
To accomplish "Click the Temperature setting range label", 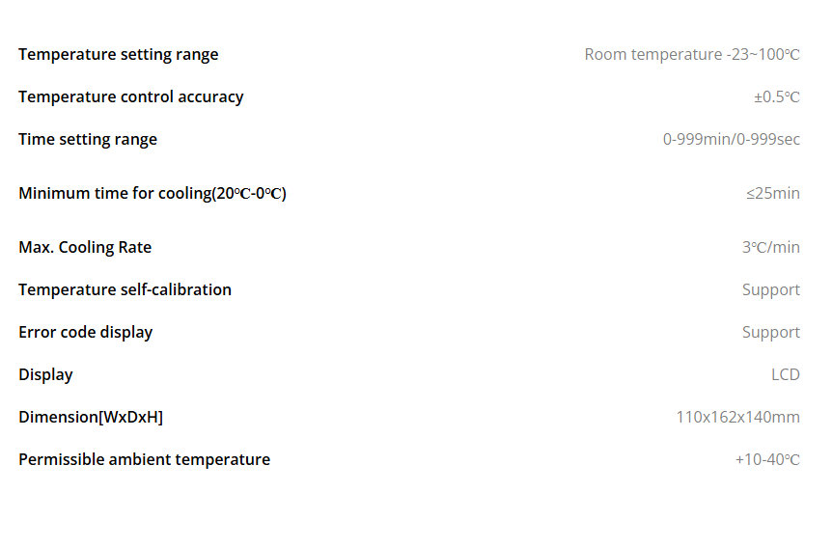I will 119,55.
